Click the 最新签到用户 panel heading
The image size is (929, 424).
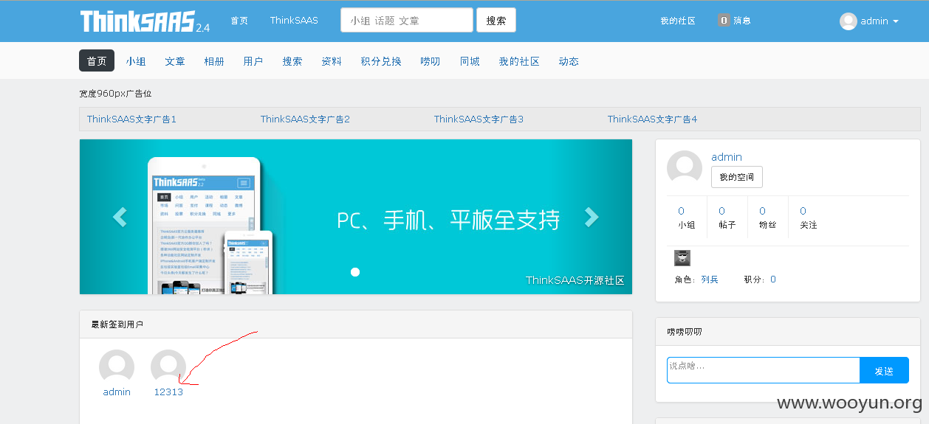pos(117,324)
